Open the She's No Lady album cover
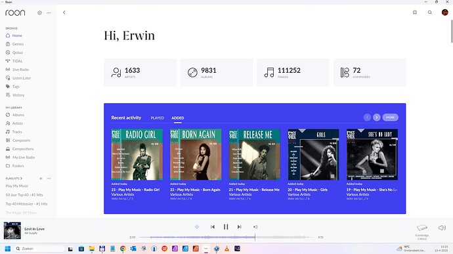 coord(372,154)
